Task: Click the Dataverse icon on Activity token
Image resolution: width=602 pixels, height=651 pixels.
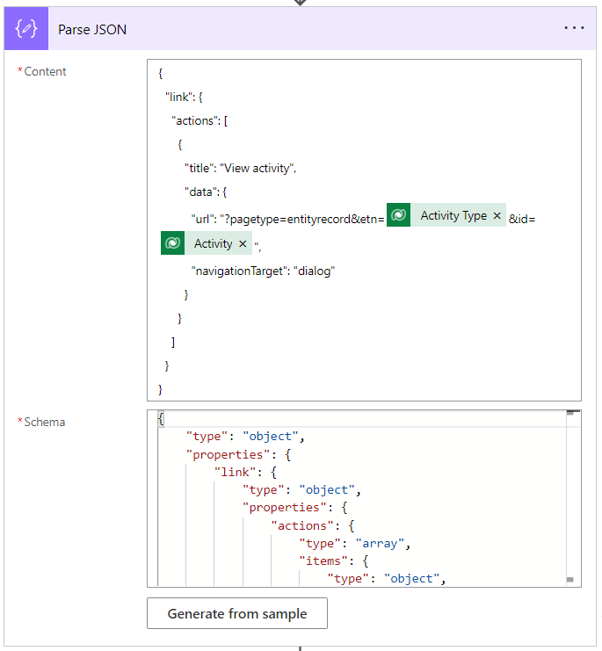Action: pyautogui.click(x=173, y=242)
